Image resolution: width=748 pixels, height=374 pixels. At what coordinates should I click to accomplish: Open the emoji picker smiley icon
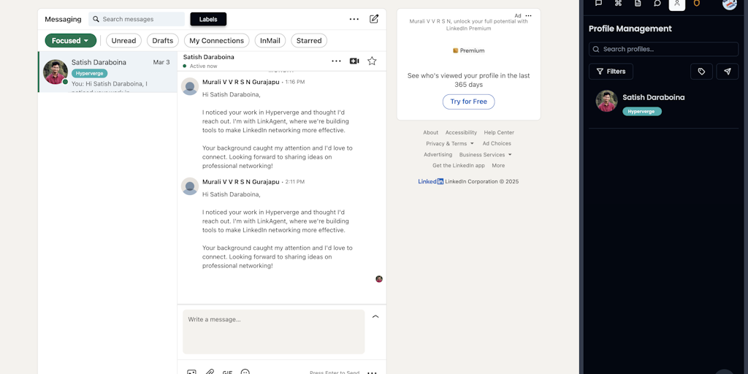(245, 372)
